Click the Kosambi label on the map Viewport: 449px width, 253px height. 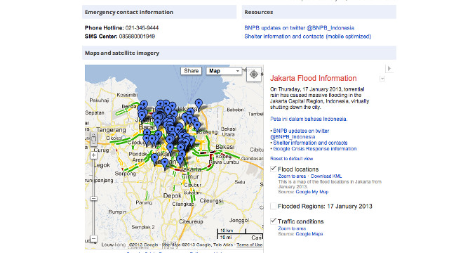127,95
